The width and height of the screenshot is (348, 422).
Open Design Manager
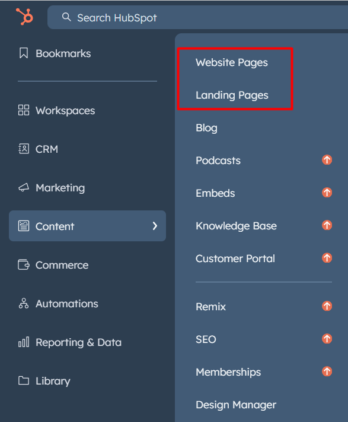pyautogui.click(x=236, y=405)
